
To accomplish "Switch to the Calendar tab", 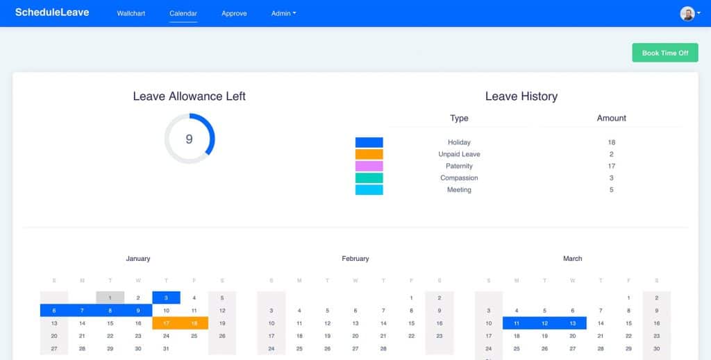I will click(183, 13).
